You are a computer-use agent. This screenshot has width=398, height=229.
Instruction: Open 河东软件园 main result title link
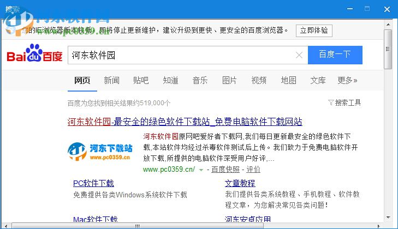185,122
